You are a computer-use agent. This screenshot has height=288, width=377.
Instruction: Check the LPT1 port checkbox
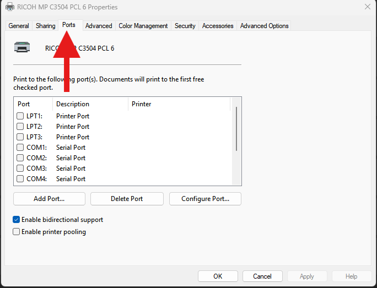[20, 116]
